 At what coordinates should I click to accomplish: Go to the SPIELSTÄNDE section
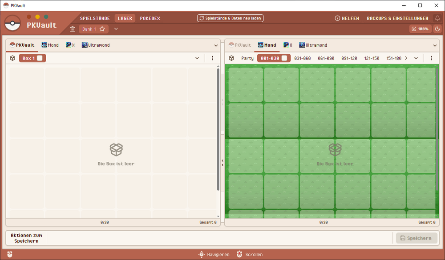pos(95,18)
